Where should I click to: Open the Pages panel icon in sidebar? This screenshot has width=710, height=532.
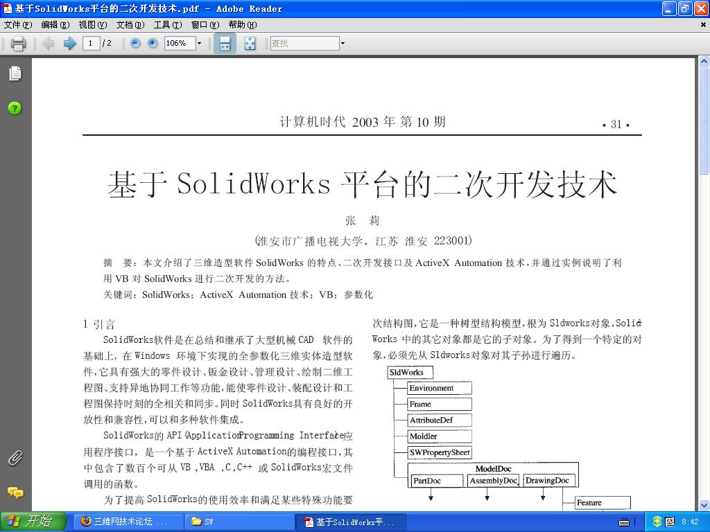point(15,73)
